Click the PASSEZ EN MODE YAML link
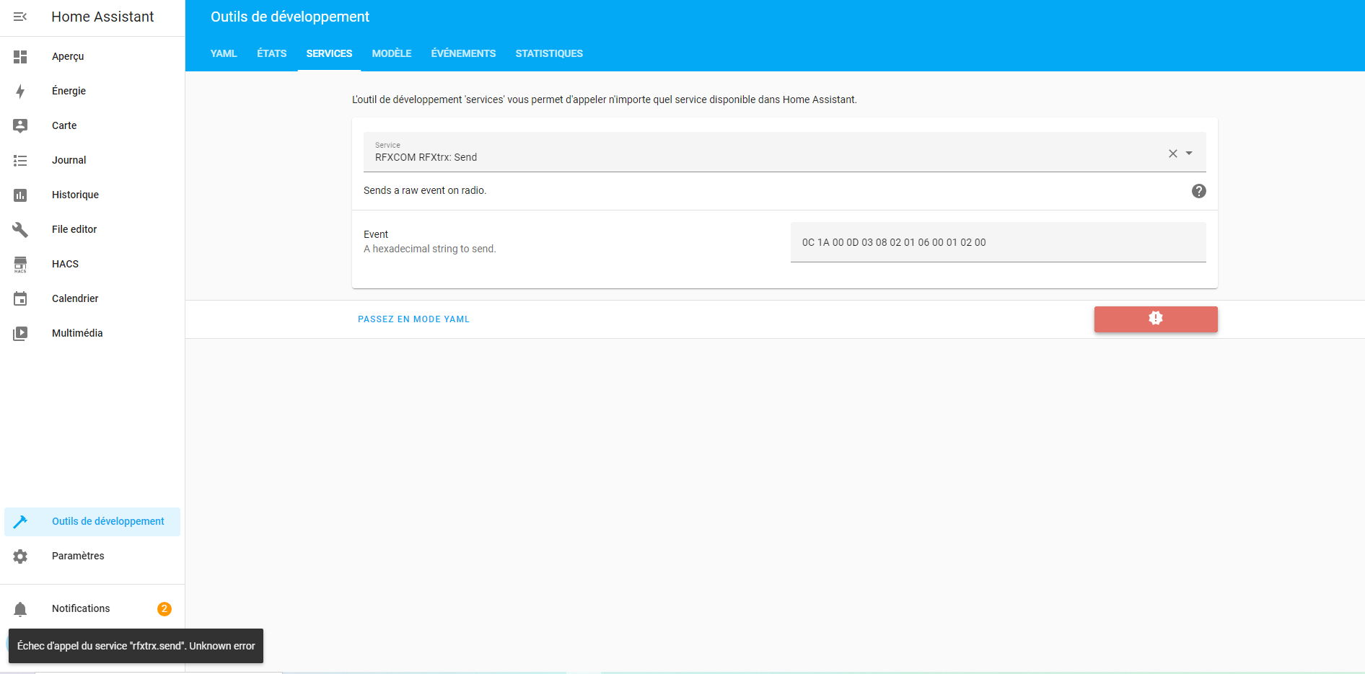Screen dimensions: 1365x674 click(413, 319)
